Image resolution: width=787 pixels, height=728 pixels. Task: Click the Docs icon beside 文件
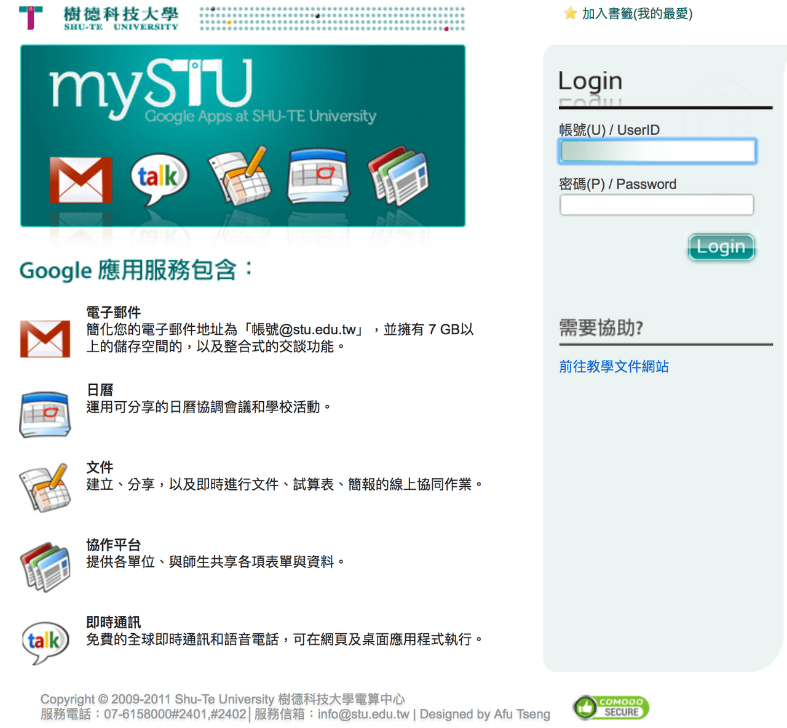(x=45, y=487)
